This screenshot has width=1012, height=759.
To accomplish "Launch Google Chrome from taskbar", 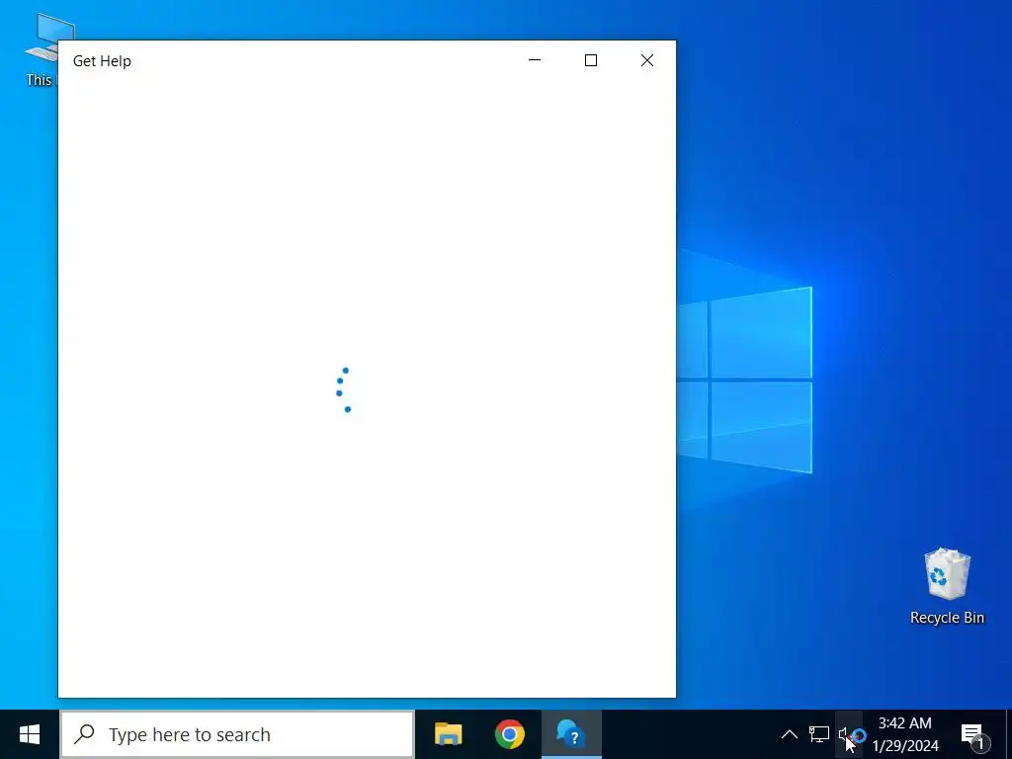I will (x=510, y=734).
